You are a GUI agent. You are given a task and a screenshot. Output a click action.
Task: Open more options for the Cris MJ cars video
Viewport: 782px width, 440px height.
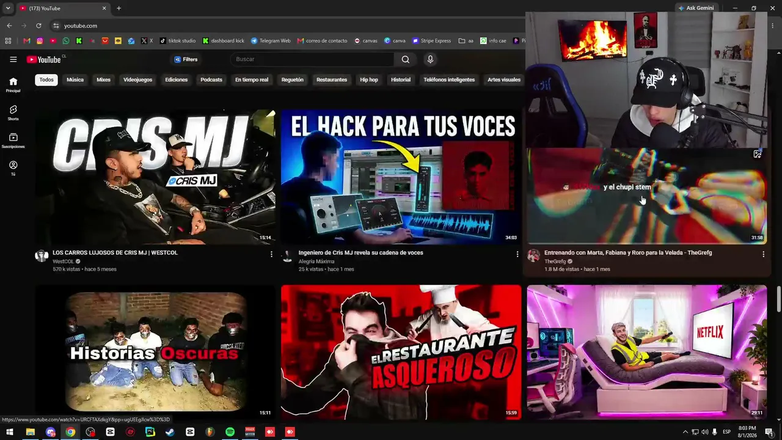click(271, 254)
